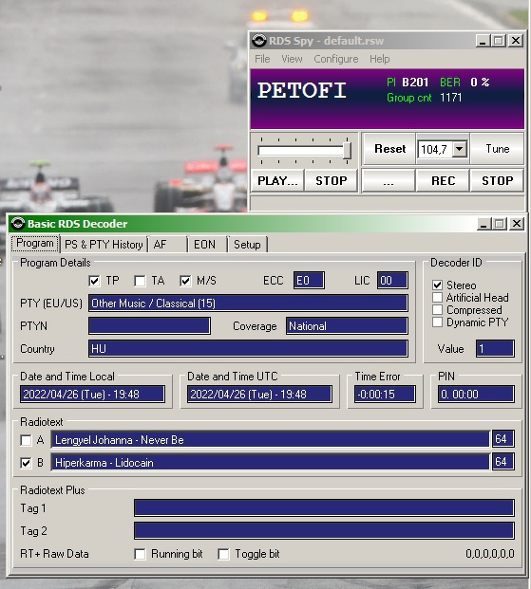531x589 pixels.
Task: Click the Basic RDS Decoder eye icon
Action: pyautogui.click(x=18, y=224)
